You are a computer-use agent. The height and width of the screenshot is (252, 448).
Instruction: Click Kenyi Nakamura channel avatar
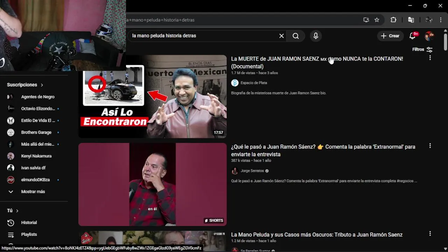(11, 156)
